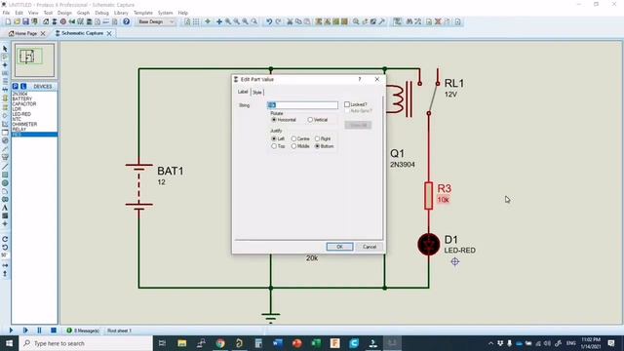
Task: Click the Cut scissors toolbar icon
Action: coord(290,21)
